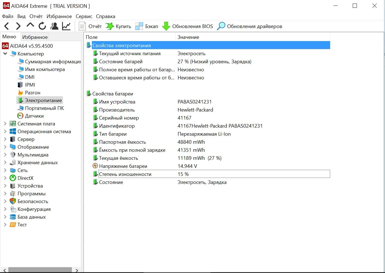Click the Отображение monitor icon
385x273 pixels.
coord(13,147)
